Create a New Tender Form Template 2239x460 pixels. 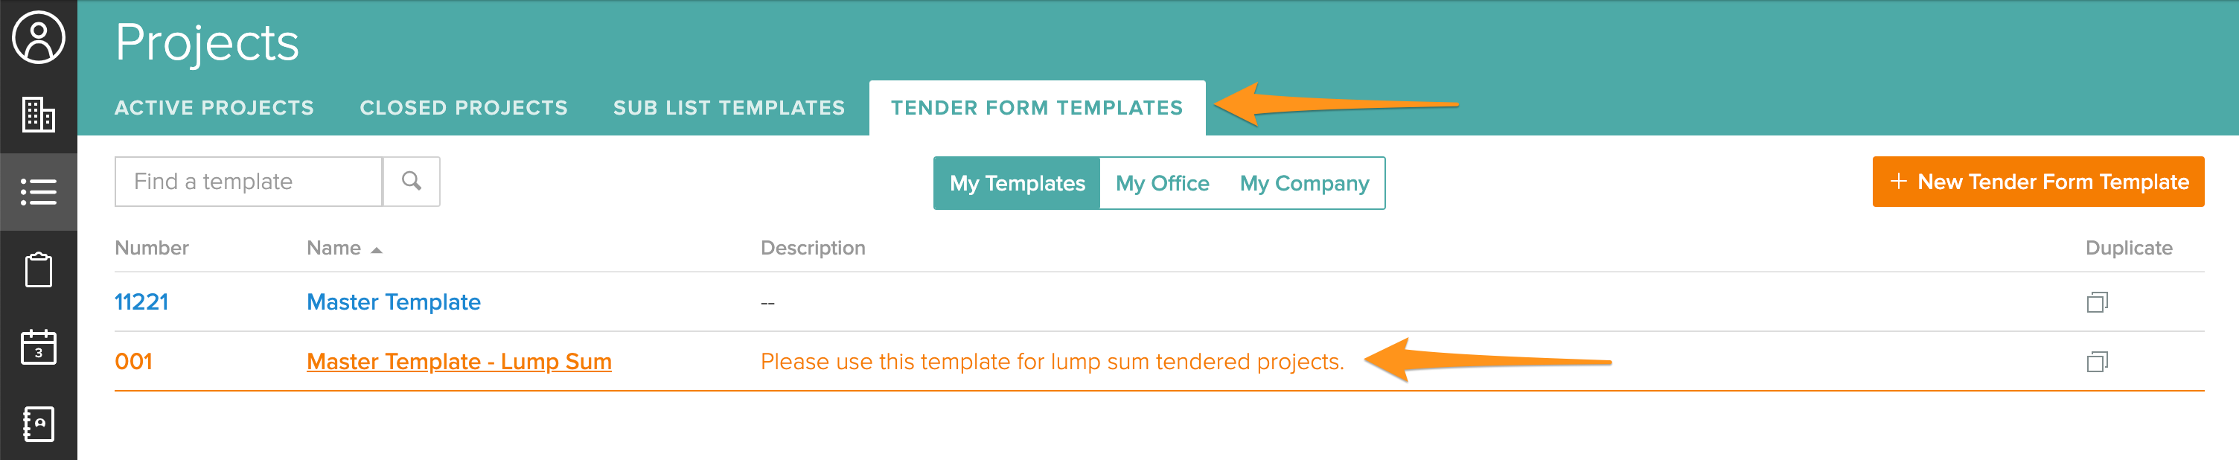[x=2038, y=182]
